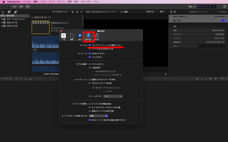
Task: Show the libraries sidebar clapper icon
Action: point(3,12)
